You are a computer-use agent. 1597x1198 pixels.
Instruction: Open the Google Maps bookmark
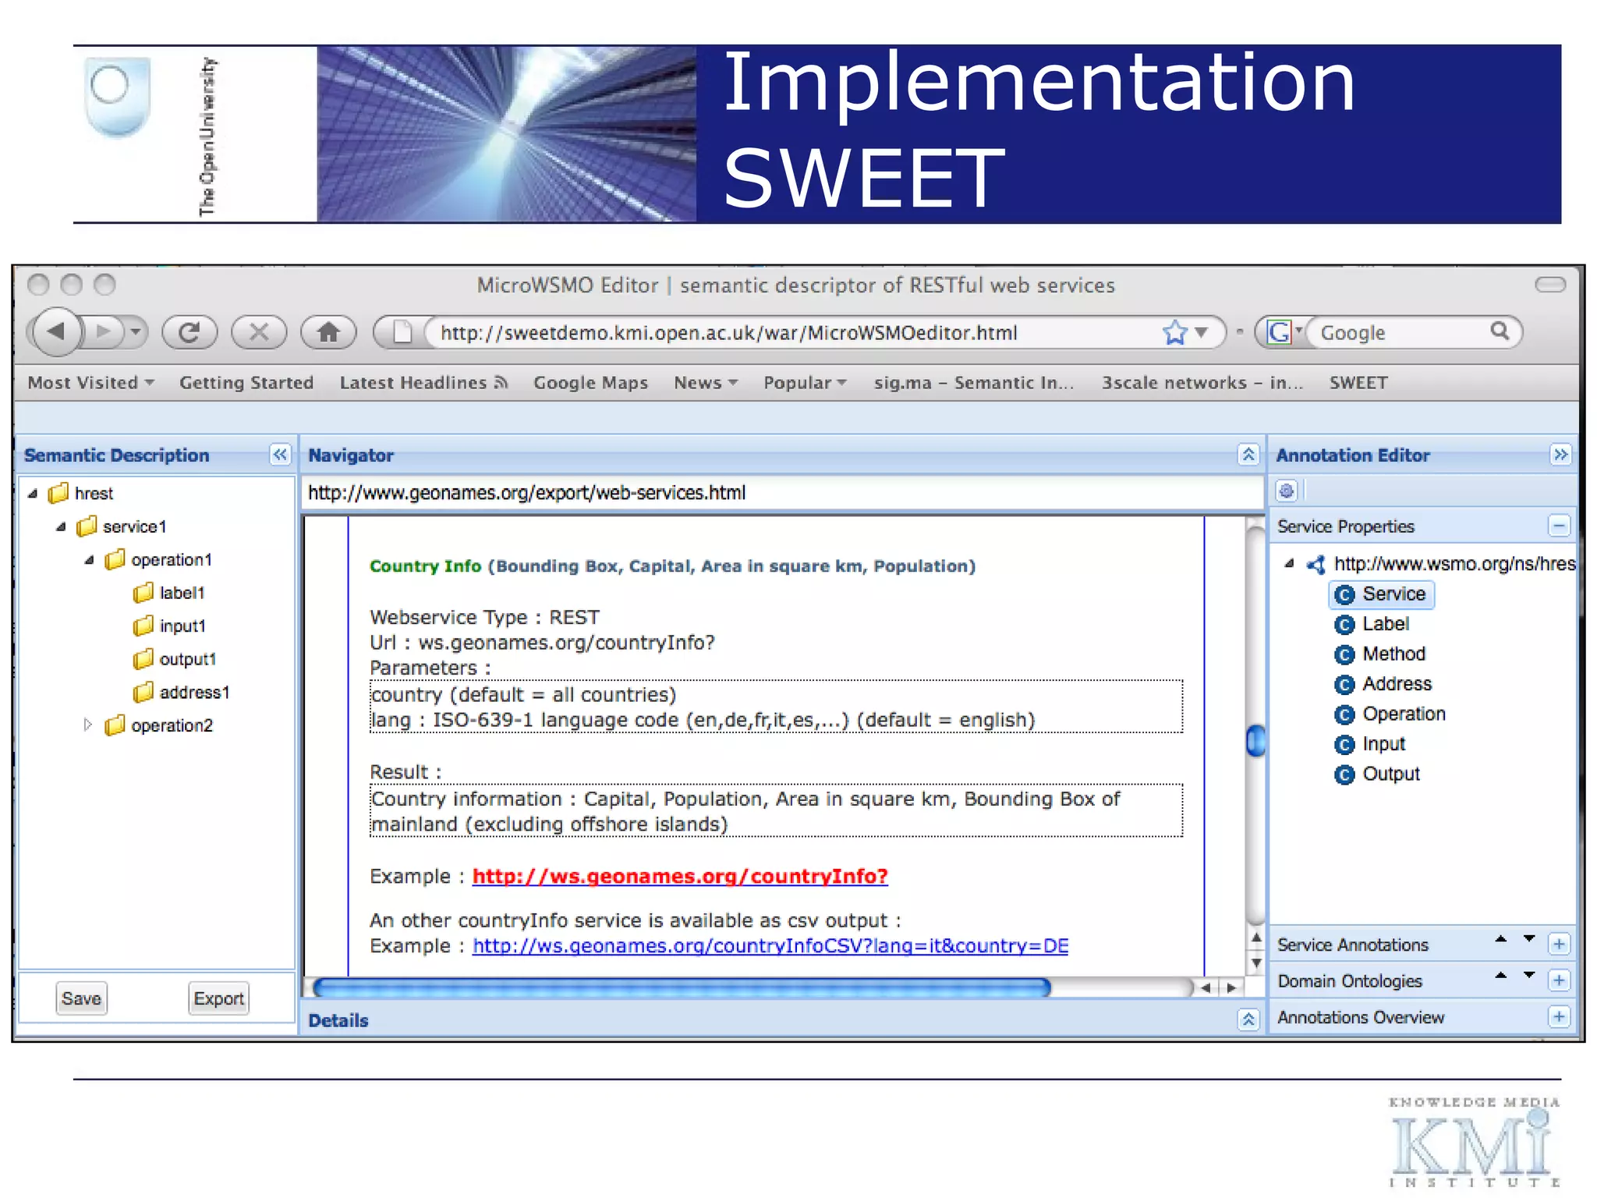tap(590, 383)
